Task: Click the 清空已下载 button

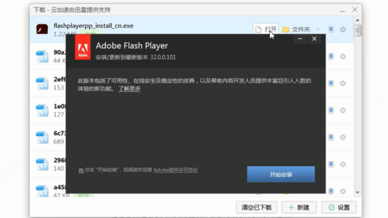Action: pos(256,207)
